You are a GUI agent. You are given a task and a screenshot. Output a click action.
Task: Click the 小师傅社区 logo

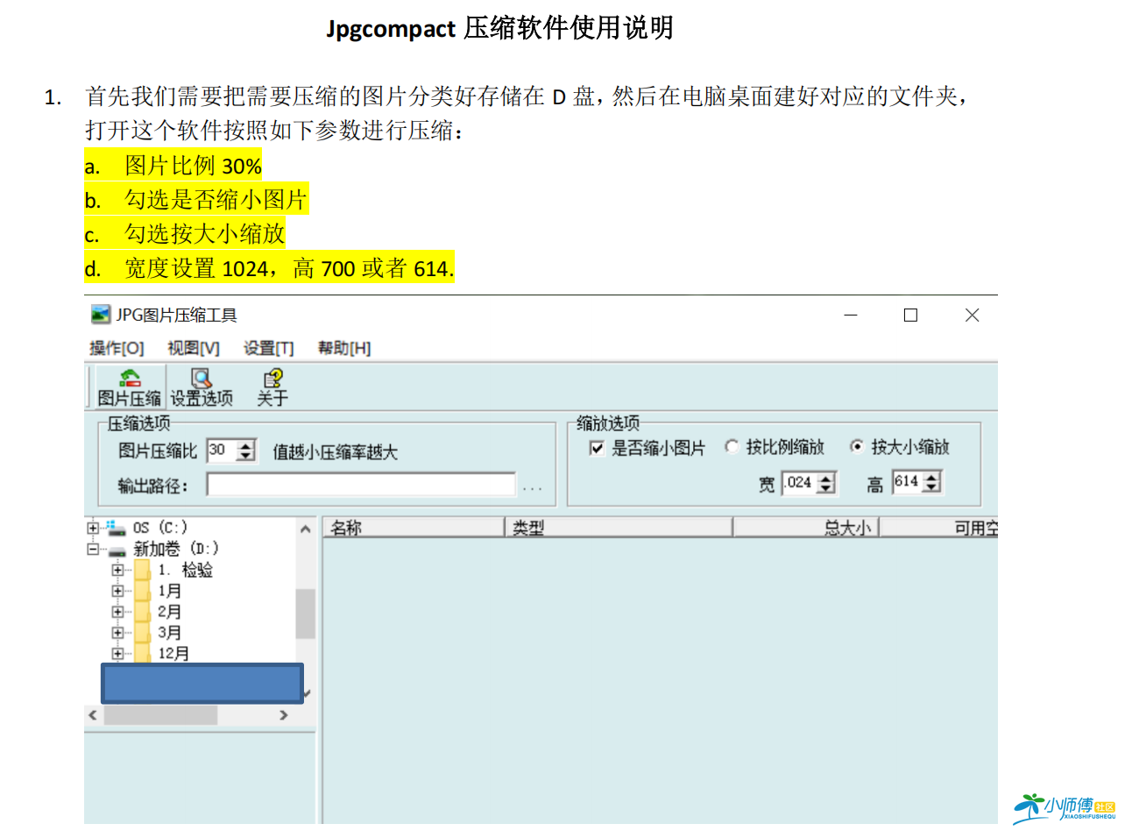tap(1065, 805)
